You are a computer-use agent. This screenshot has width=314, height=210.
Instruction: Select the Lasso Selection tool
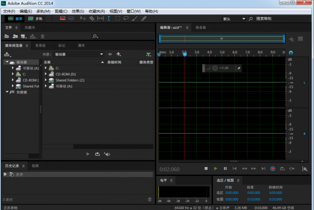[126, 18]
